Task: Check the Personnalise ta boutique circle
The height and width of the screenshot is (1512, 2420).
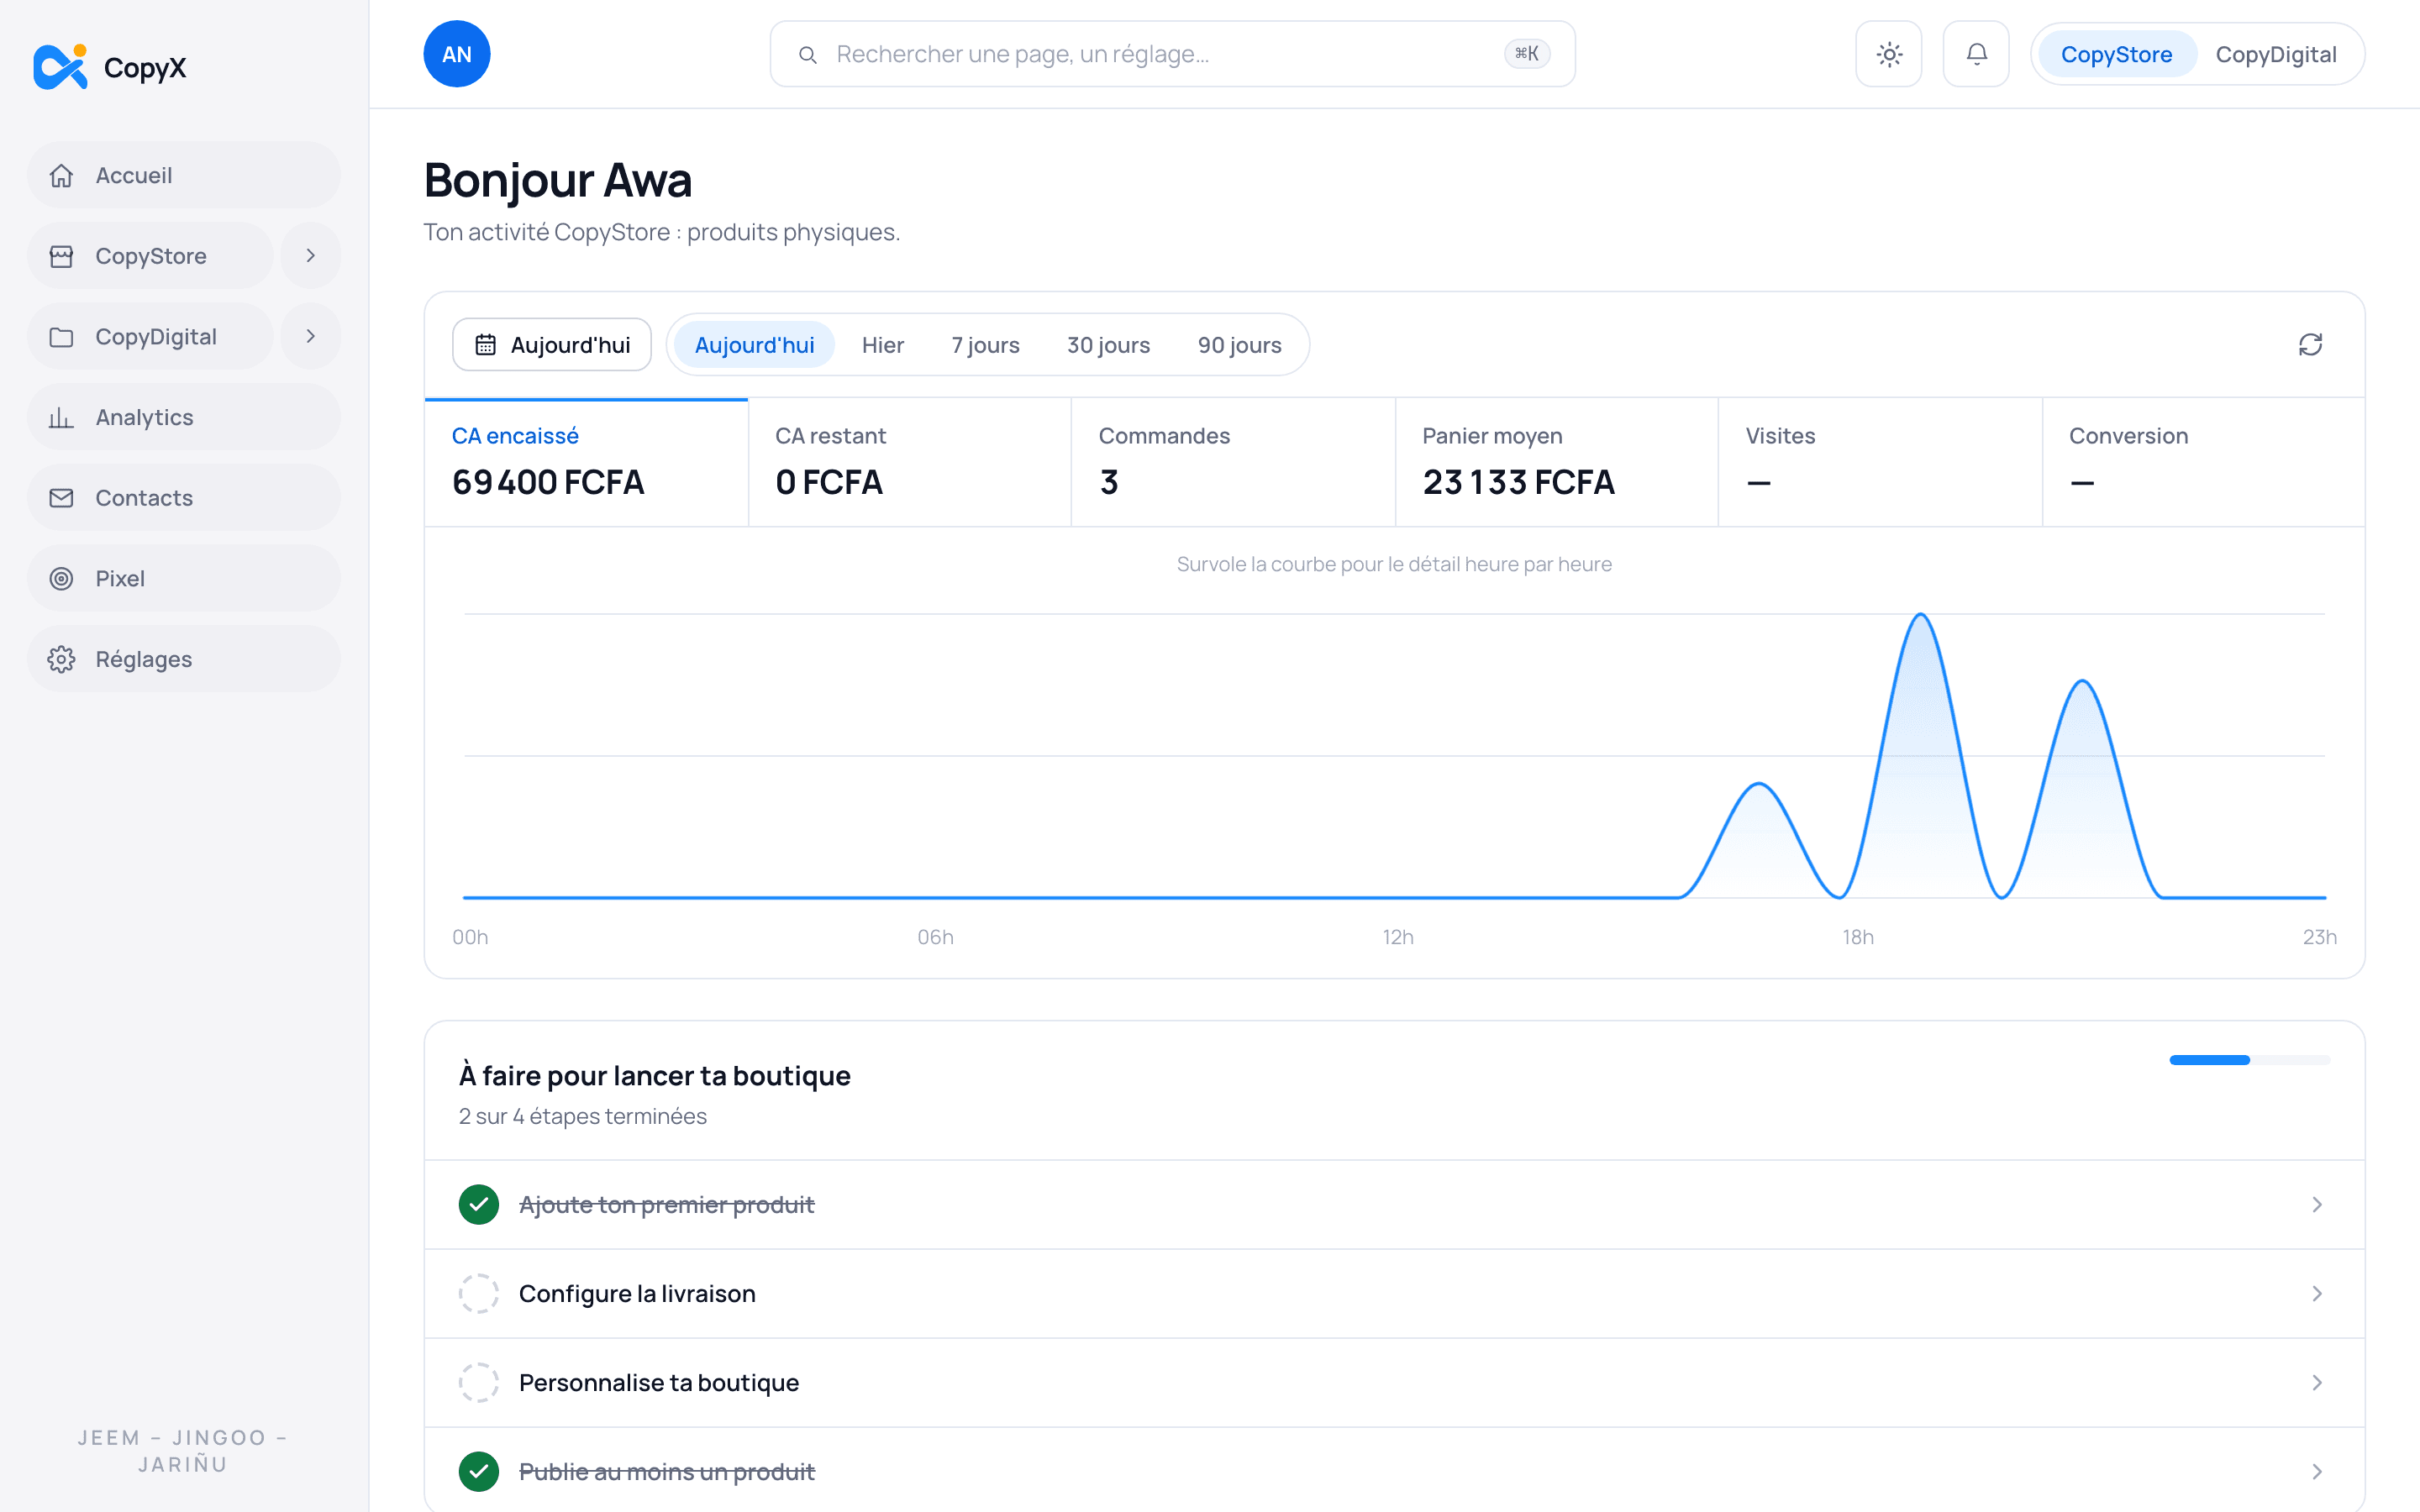Action: (x=479, y=1382)
